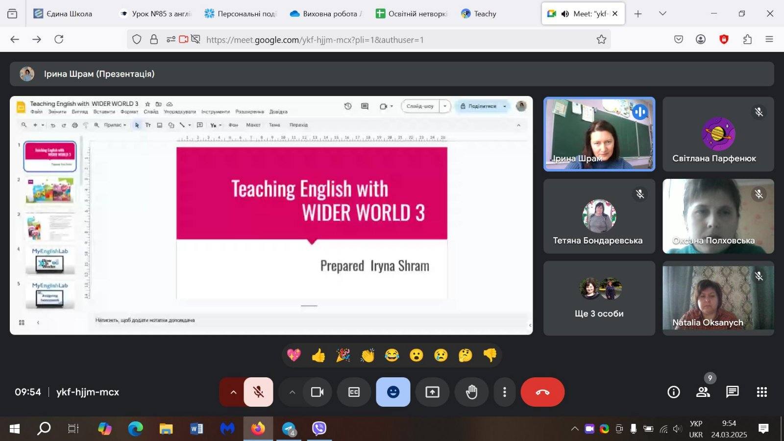Open a new browser tab

click(637, 14)
